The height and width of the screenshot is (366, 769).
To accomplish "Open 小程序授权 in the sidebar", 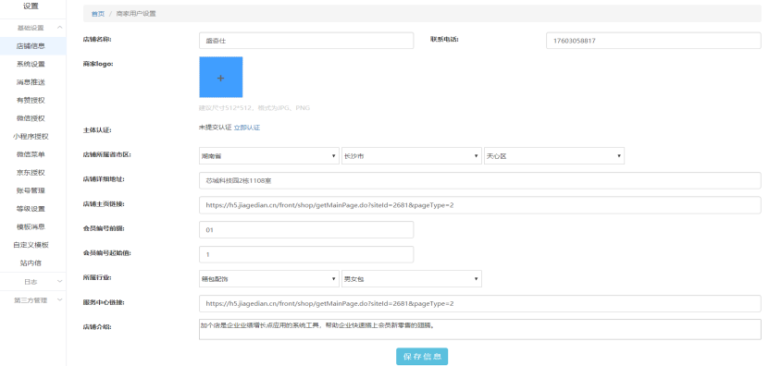I will point(31,137).
